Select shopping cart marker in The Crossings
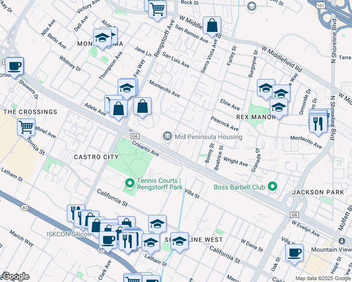Viewport: 352px width, 282px height. click(26, 126)
